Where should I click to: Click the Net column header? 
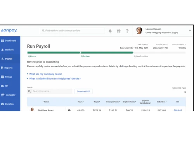(178, 102)
